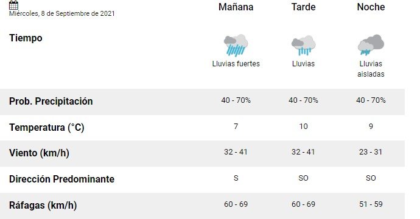
Task: Select the Tarde column header
Action: [304, 7]
